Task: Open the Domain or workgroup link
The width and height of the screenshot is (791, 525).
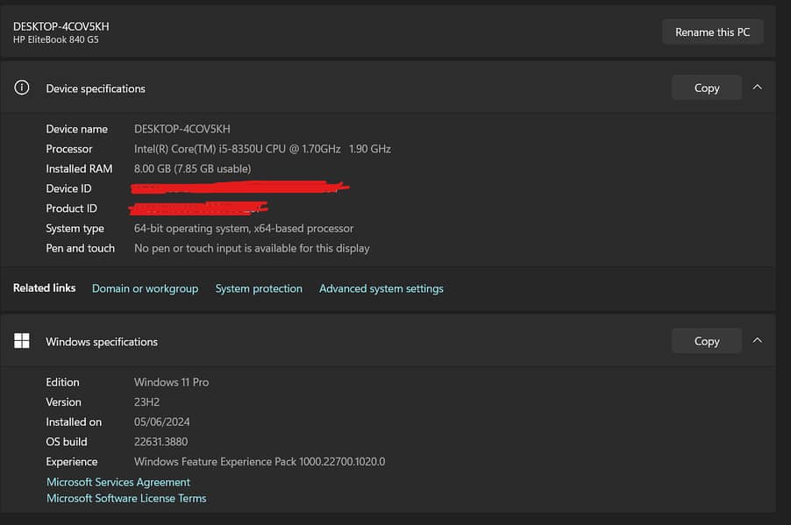Action: click(x=145, y=288)
